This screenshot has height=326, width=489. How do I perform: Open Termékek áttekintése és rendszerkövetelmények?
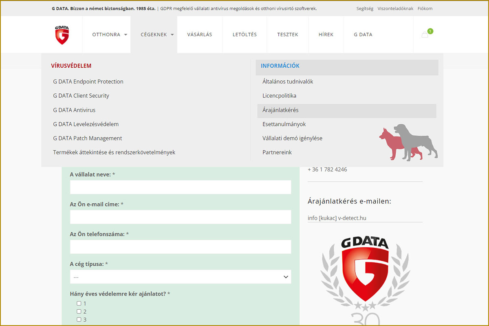click(x=114, y=152)
